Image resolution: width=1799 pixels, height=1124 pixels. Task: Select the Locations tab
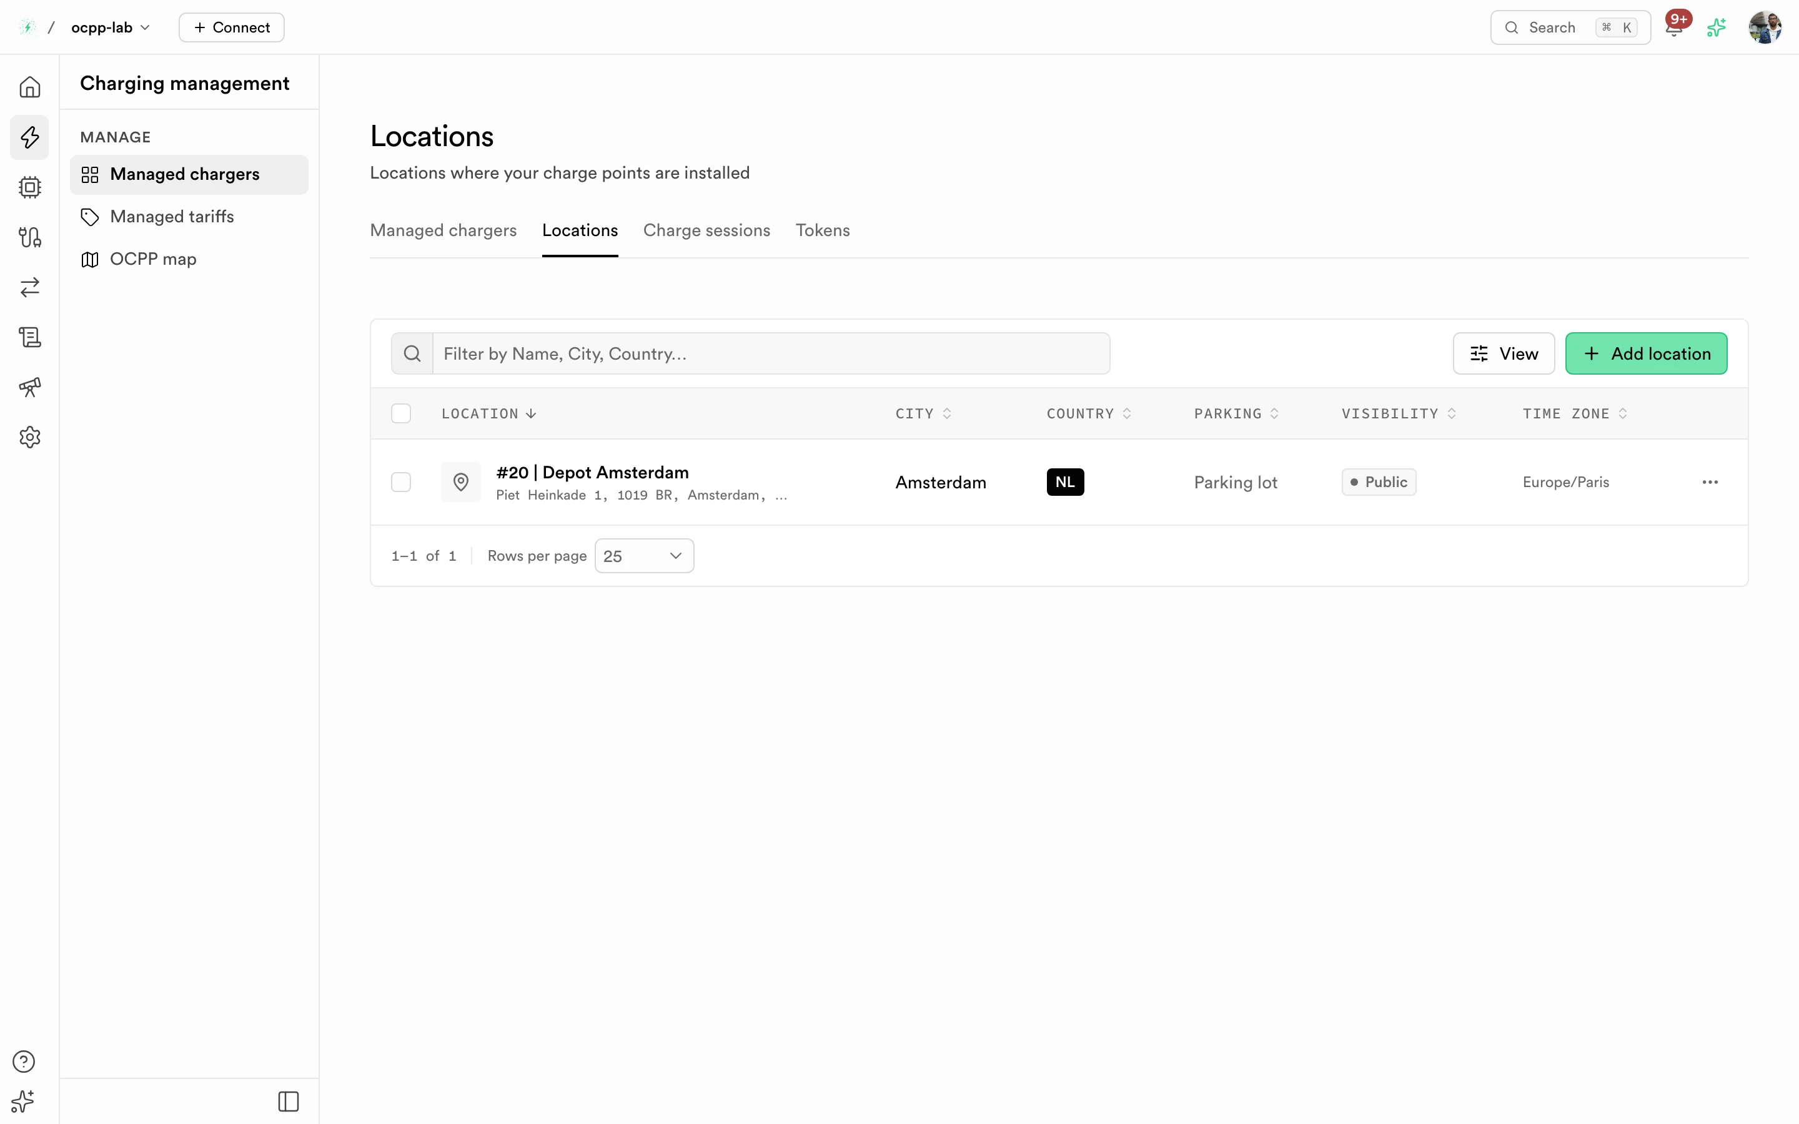coord(580,230)
